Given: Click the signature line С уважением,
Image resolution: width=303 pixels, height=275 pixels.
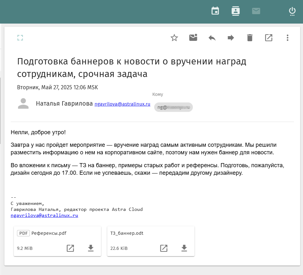Looking at the screenshot, I should pos(27,203).
